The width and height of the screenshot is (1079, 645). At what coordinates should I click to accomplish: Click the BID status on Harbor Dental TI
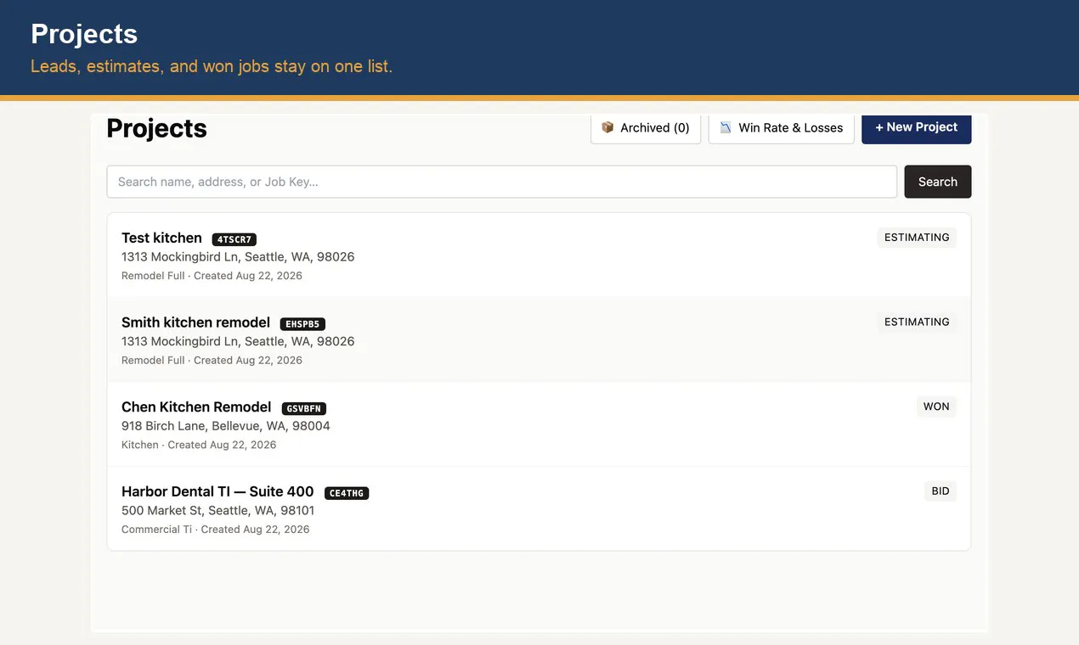(941, 491)
